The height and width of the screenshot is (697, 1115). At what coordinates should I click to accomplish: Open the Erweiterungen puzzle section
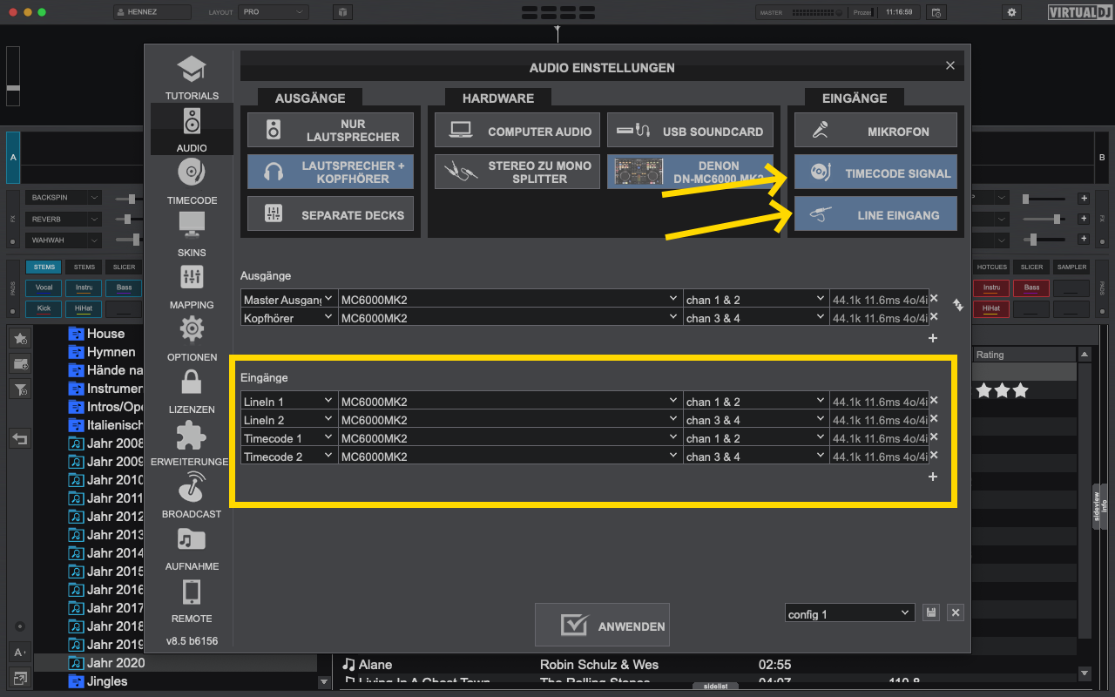pyautogui.click(x=192, y=443)
